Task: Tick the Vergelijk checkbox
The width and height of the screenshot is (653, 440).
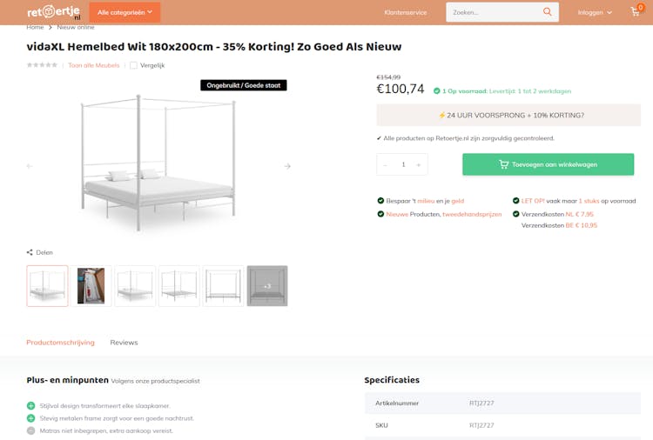Action: [133, 65]
